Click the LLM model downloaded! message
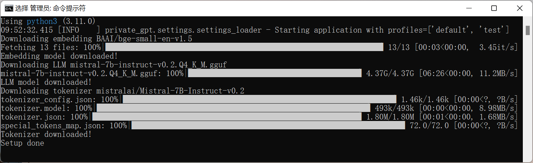 (46, 82)
